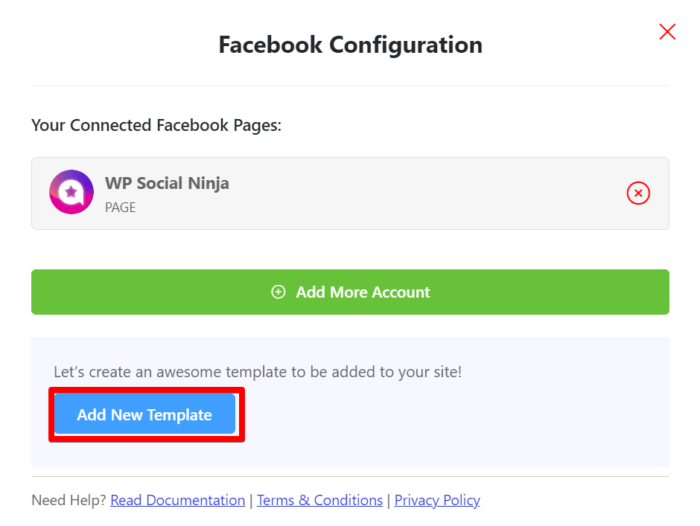The width and height of the screenshot is (700, 526).
Task: Close the Facebook Configuration dialog
Action: pyautogui.click(x=667, y=32)
